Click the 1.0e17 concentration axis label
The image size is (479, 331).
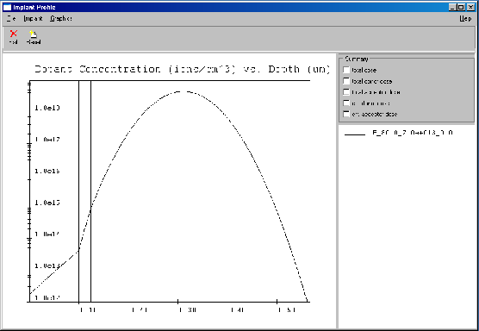47,140
